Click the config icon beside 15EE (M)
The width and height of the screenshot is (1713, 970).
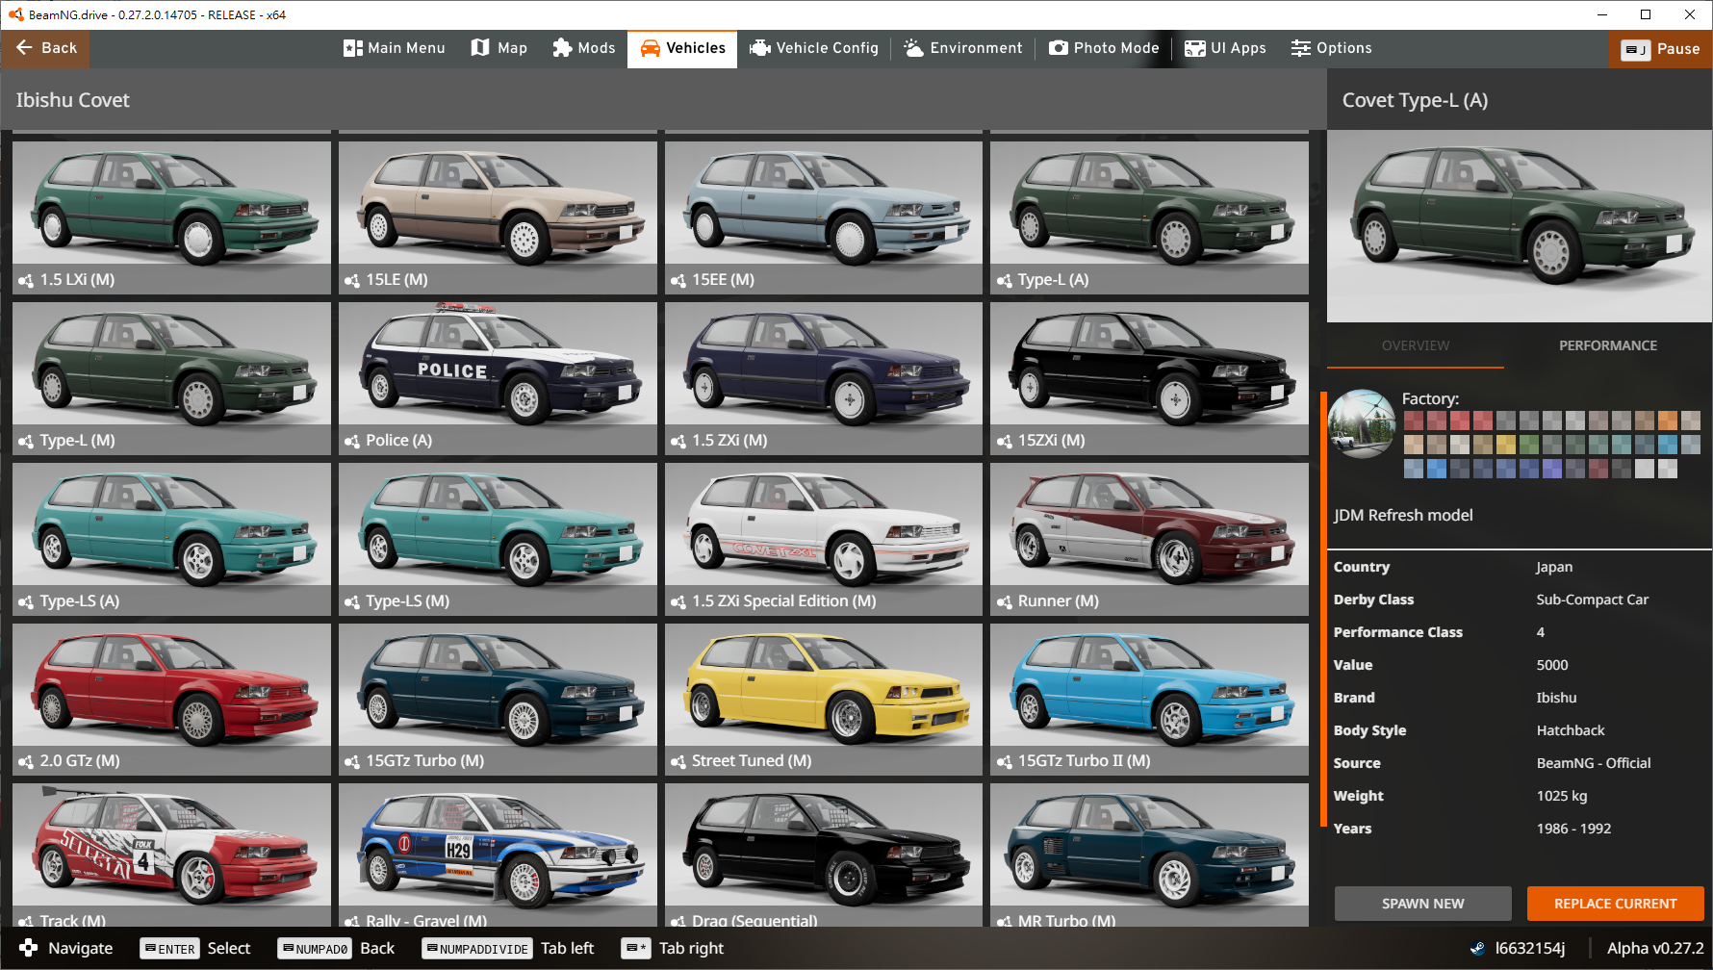(678, 281)
